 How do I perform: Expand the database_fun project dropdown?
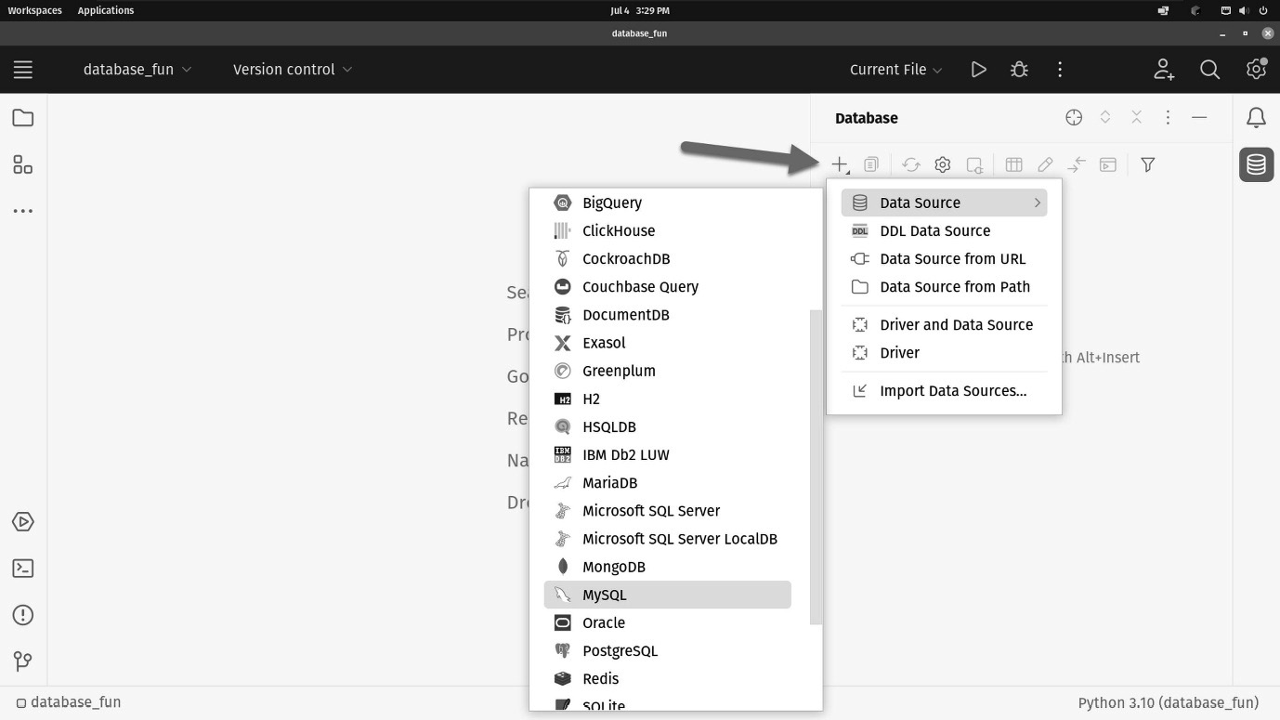pyautogui.click(x=137, y=70)
